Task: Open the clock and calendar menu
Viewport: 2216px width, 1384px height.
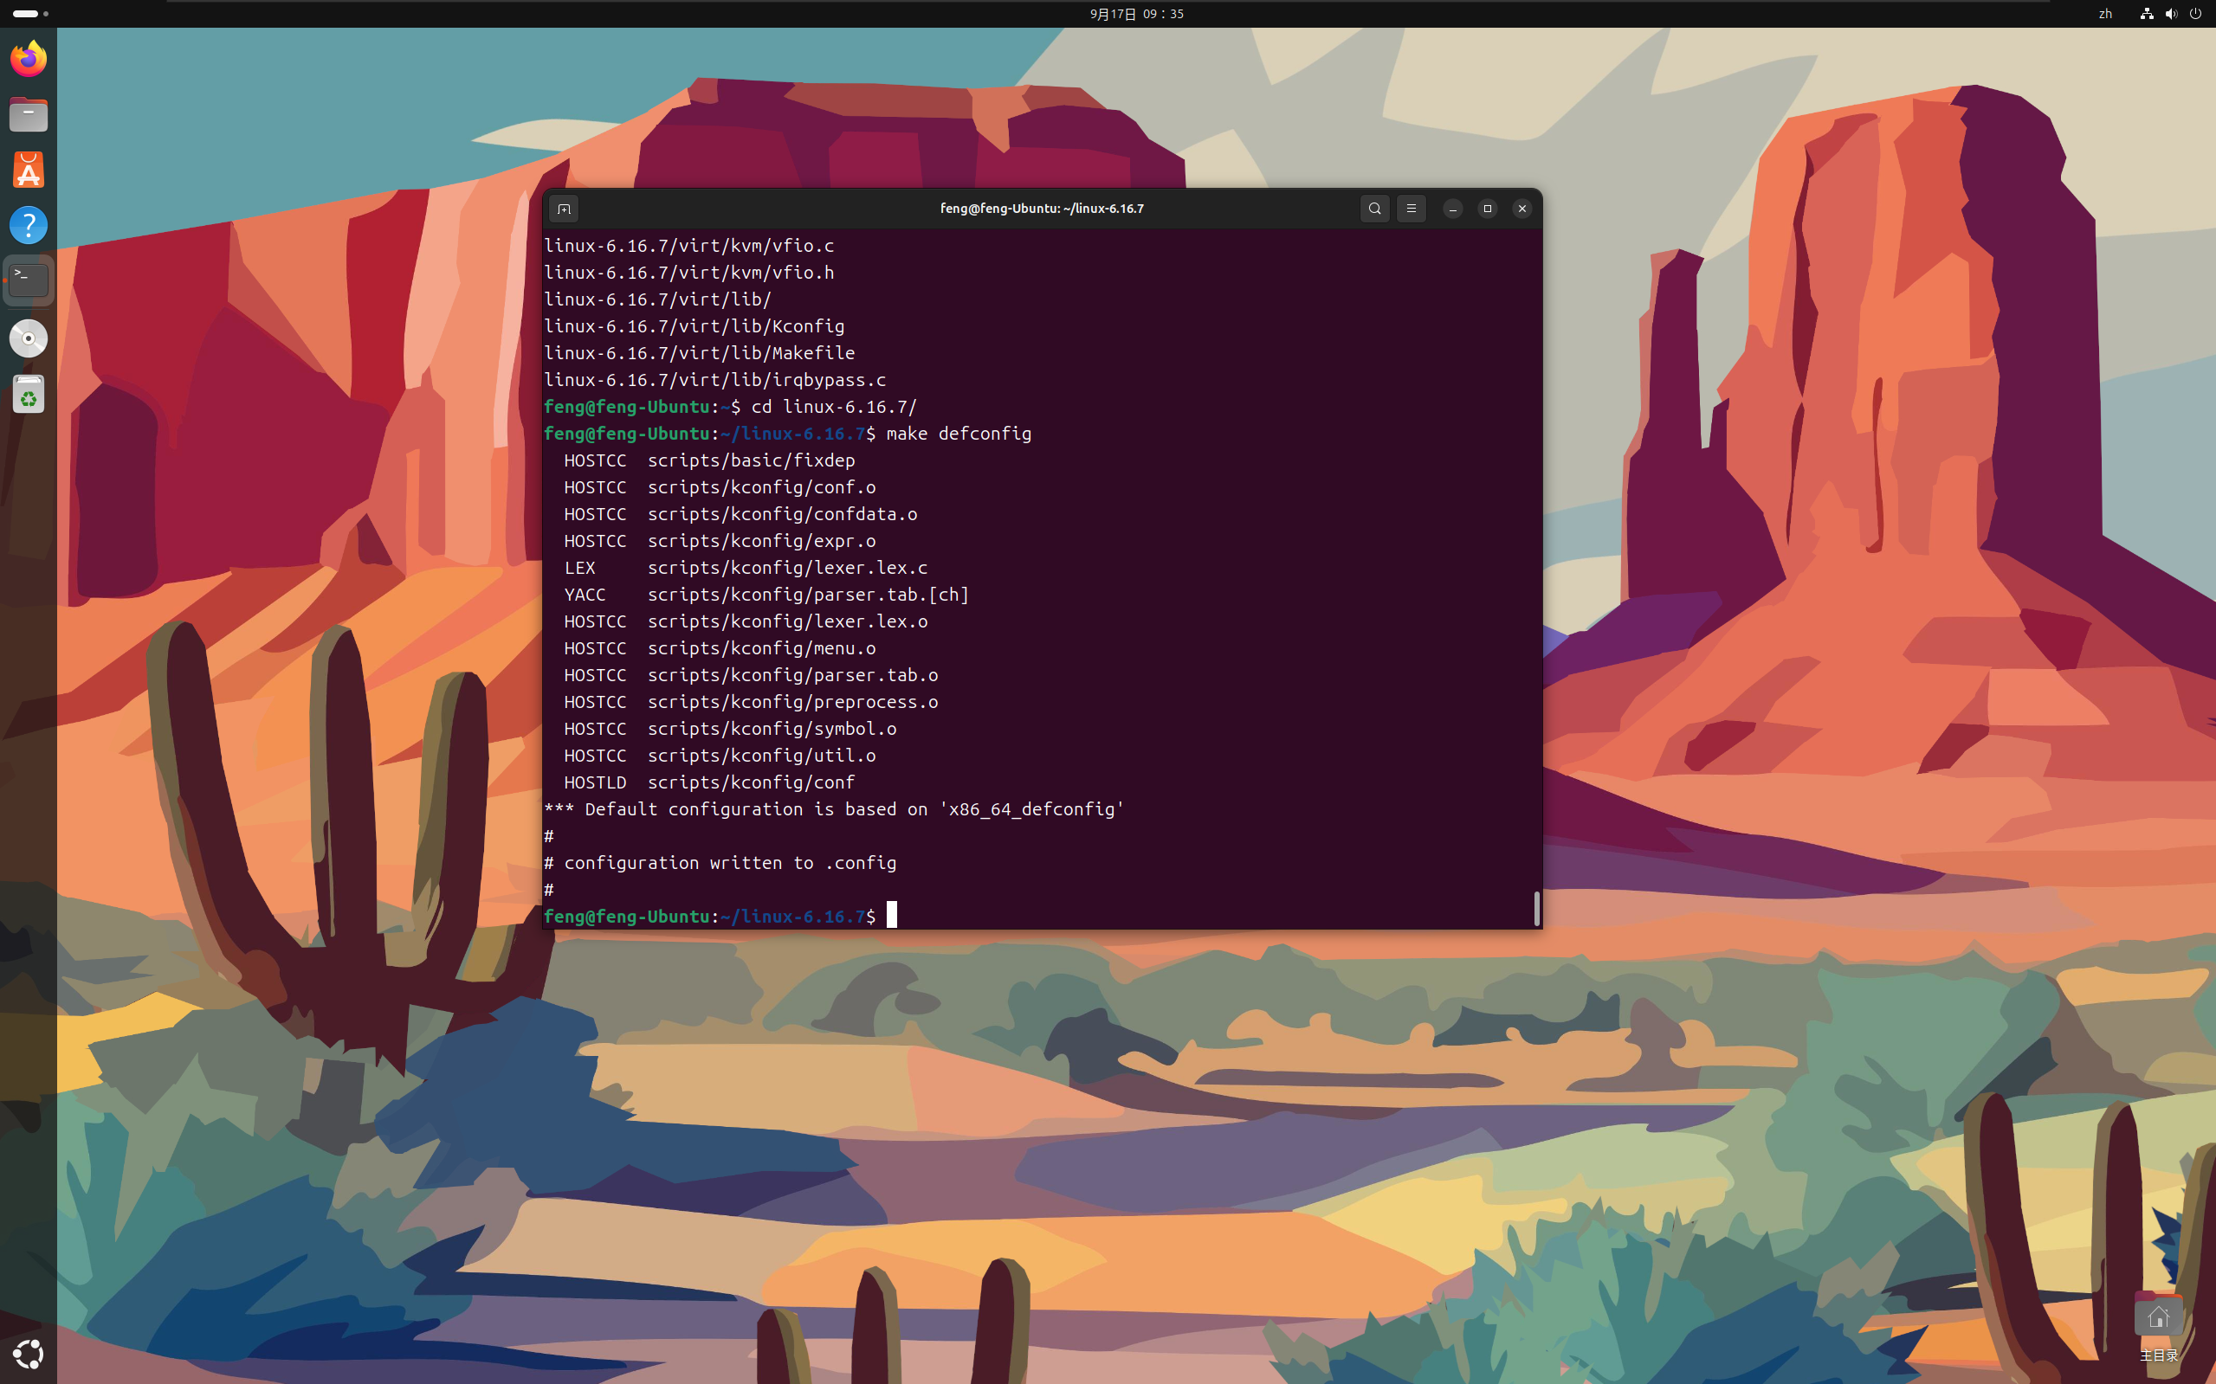Action: pos(1136,14)
